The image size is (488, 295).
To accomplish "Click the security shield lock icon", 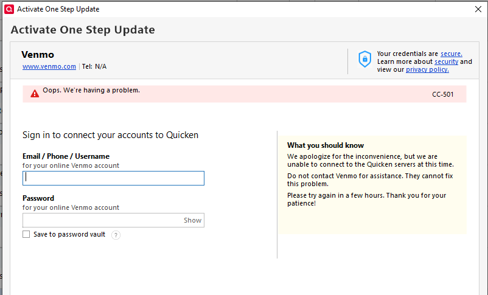I will pyautogui.click(x=364, y=59).
